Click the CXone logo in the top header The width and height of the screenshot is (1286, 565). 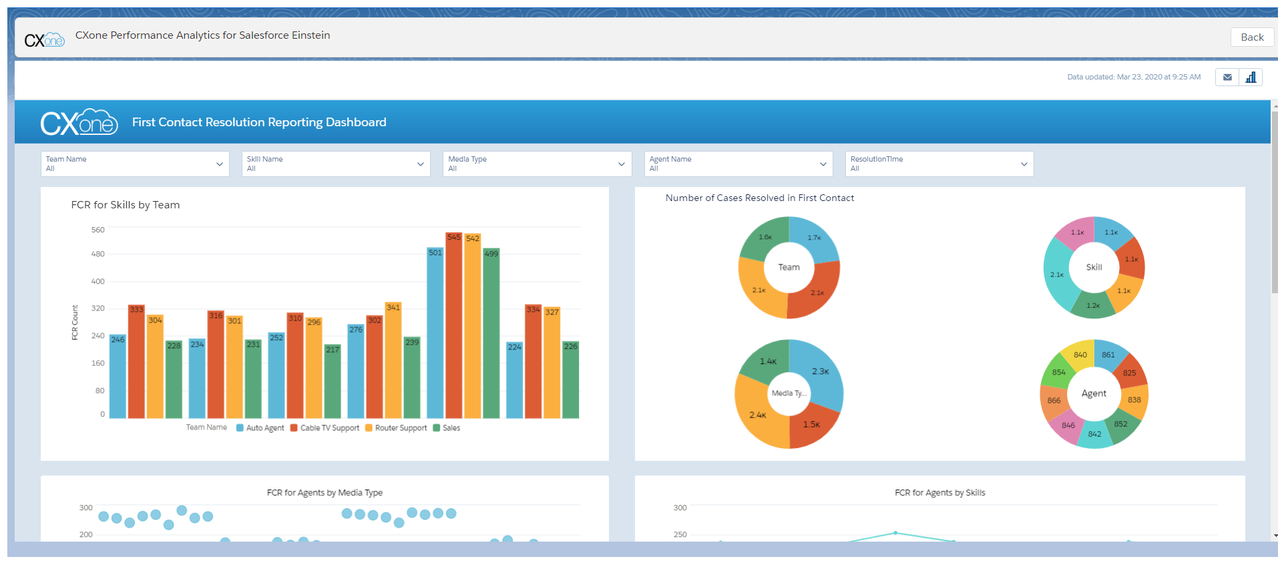click(x=44, y=40)
